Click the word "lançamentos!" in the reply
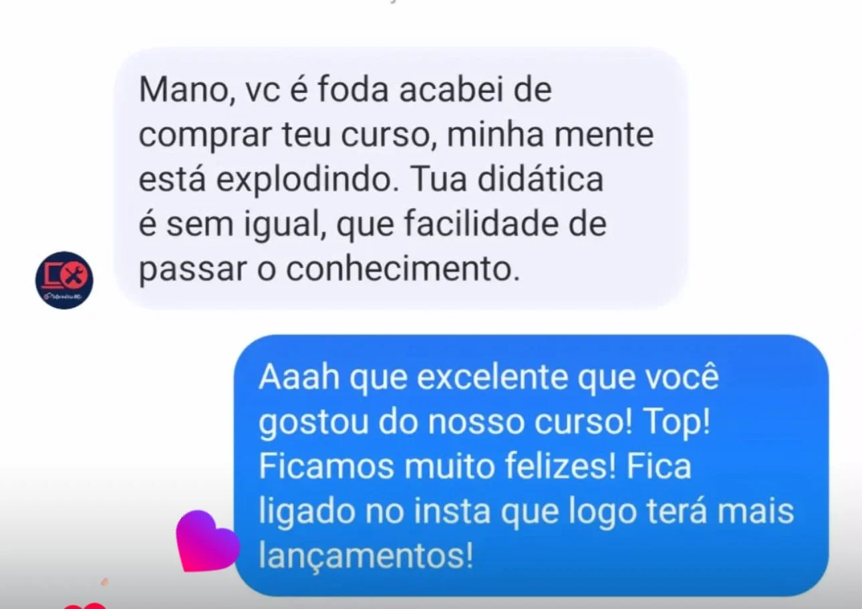The height and width of the screenshot is (609, 862). (x=366, y=556)
